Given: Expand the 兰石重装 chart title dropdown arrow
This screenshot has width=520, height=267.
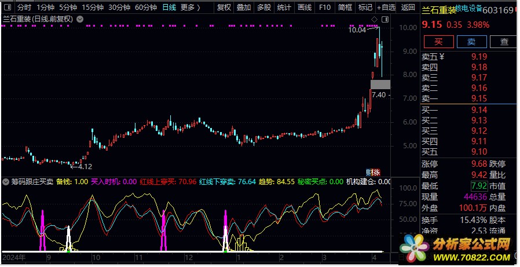Looking at the screenshot, I should pos(80,19).
